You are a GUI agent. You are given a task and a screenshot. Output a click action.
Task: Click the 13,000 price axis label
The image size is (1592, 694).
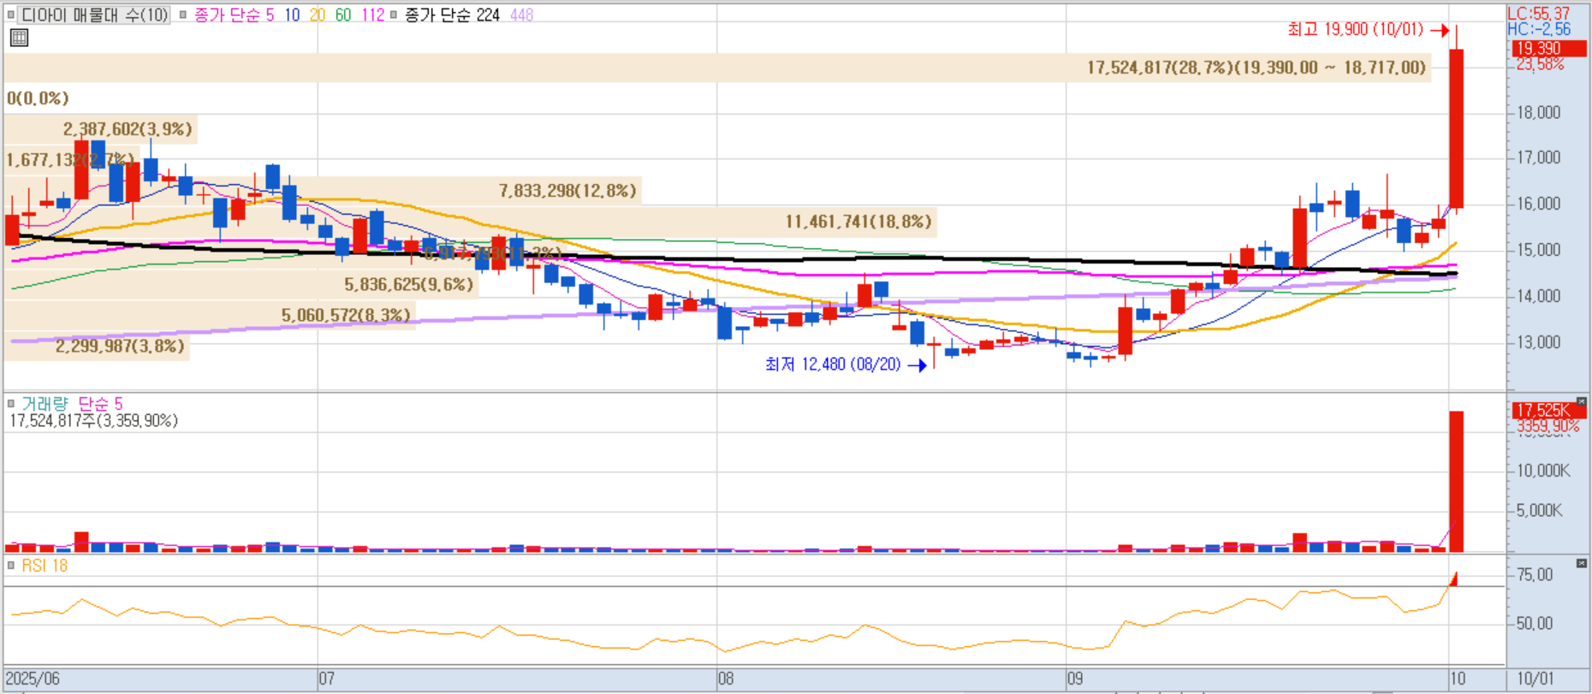[1538, 342]
